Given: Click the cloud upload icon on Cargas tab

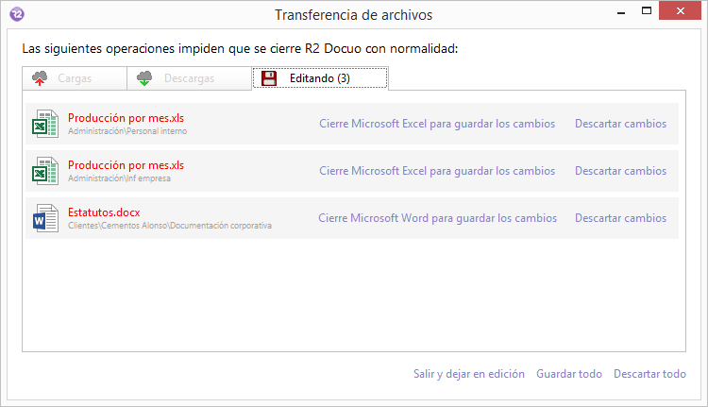Looking at the screenshot, I should [40, 78].
